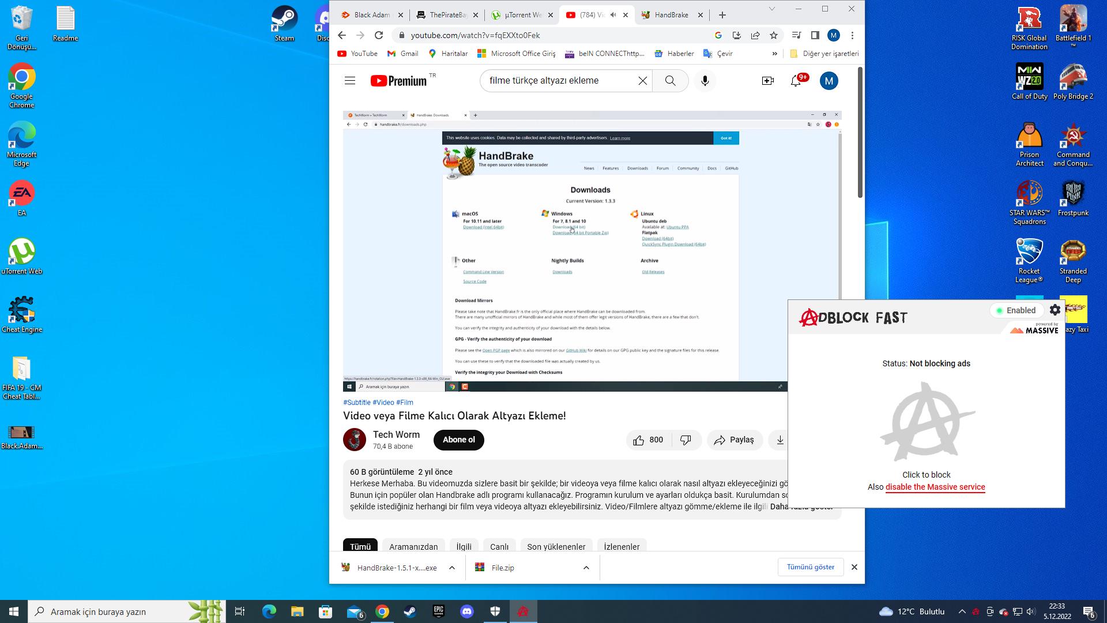Open YouTube hamburger guide menu
The height and width of the screenshot is (623, 1107).
349,81
